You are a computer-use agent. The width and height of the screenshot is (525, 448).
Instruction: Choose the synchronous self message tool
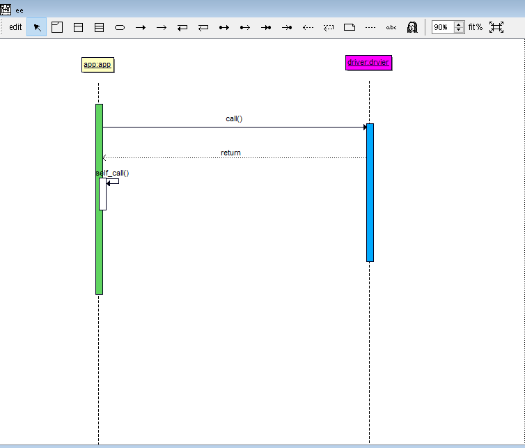click(x=182, y=27)
